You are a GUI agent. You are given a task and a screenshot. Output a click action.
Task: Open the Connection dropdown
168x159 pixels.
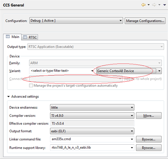(76, 79)
